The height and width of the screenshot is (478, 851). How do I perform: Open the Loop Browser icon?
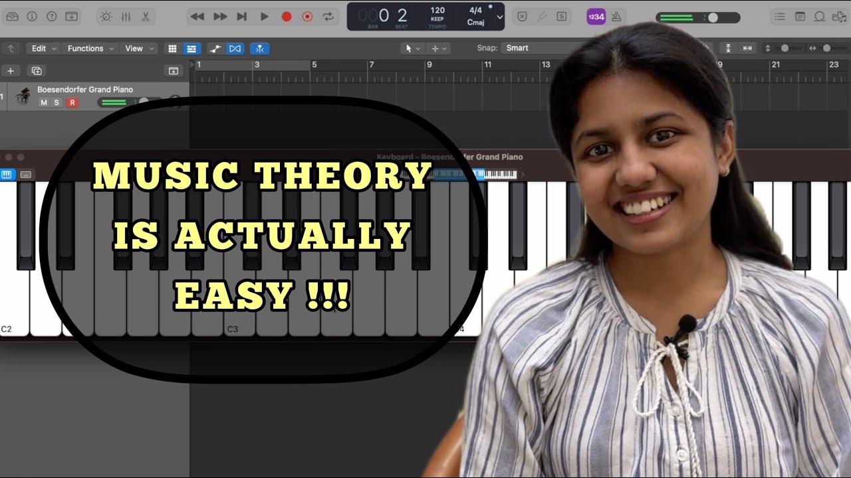click(x=820, y=17)
